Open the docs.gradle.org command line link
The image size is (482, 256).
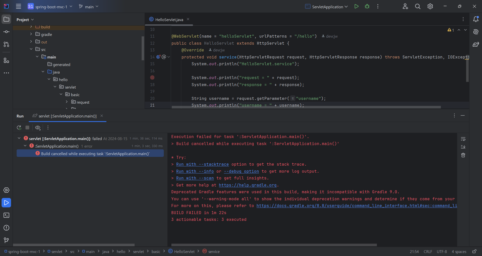click(357, 206)
